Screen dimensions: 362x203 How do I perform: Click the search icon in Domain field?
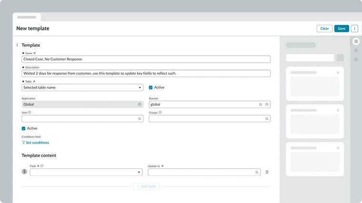pyautogui.click(x=261, y=104)
